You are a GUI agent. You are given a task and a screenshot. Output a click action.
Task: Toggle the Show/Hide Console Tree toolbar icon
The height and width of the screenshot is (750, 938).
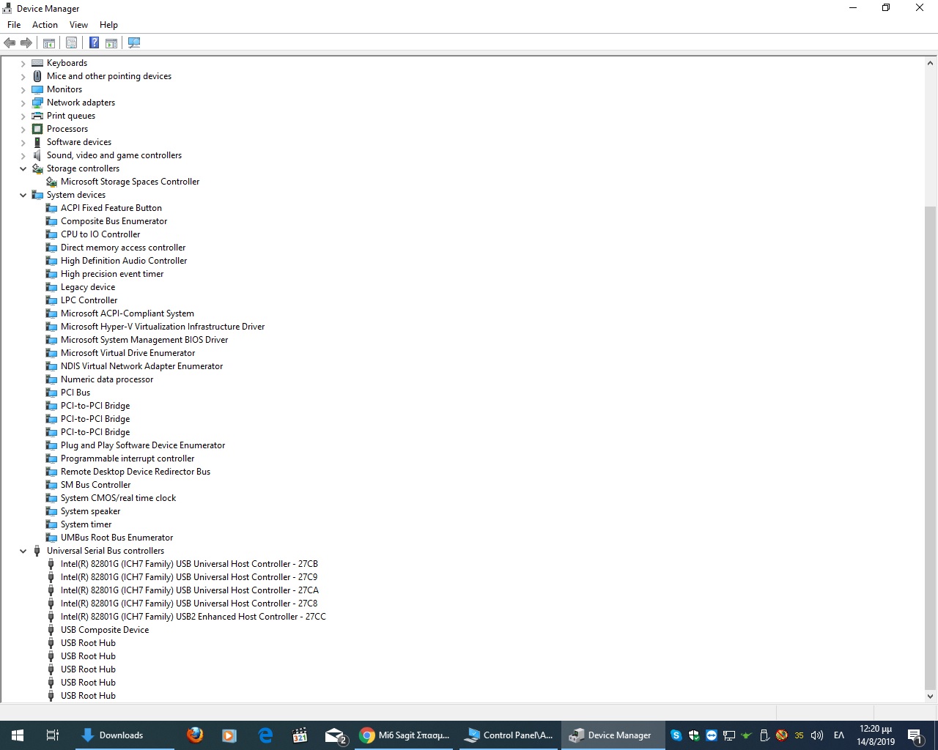[x=49, y=42]
